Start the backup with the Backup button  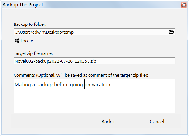pos(109,122)
